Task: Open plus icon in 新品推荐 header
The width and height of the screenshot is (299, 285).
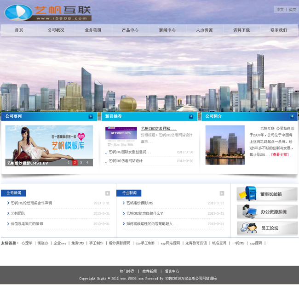Action: (191, 116)
